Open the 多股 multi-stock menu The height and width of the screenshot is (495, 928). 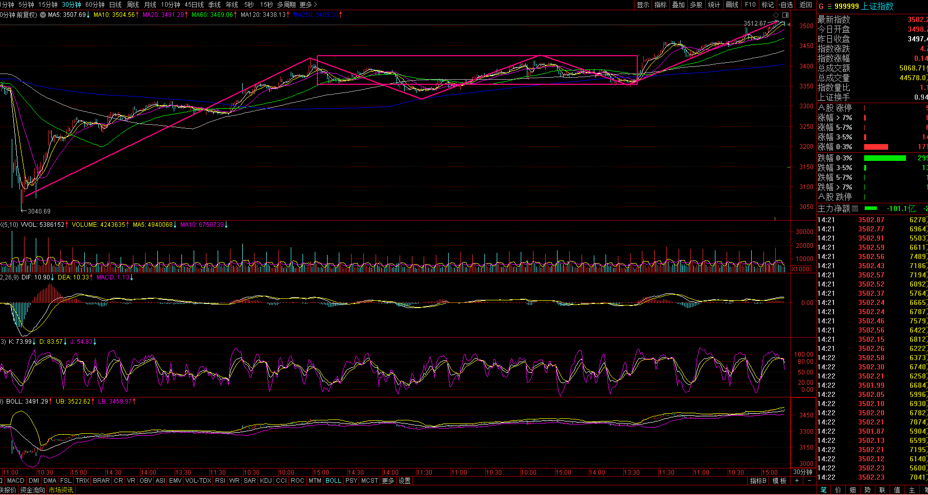coord(697,5)
